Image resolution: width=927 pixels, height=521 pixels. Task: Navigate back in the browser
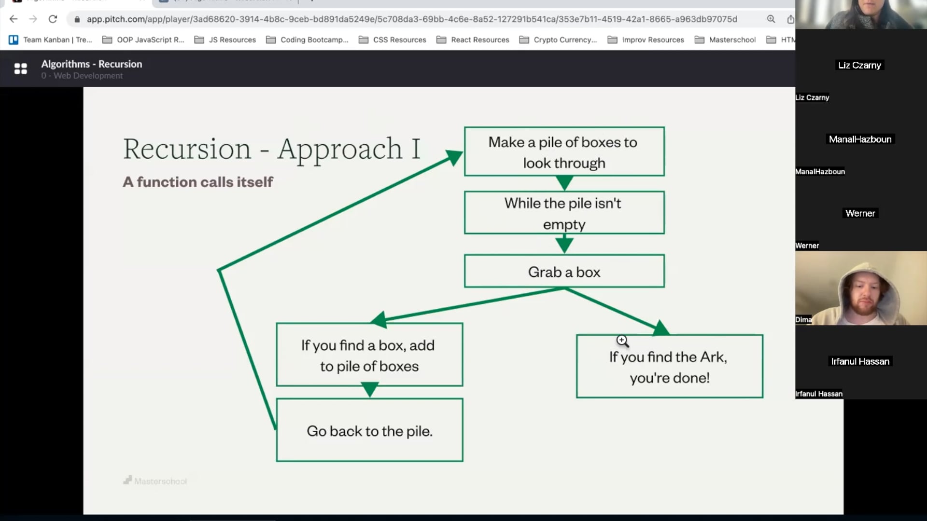click(13, 19)
